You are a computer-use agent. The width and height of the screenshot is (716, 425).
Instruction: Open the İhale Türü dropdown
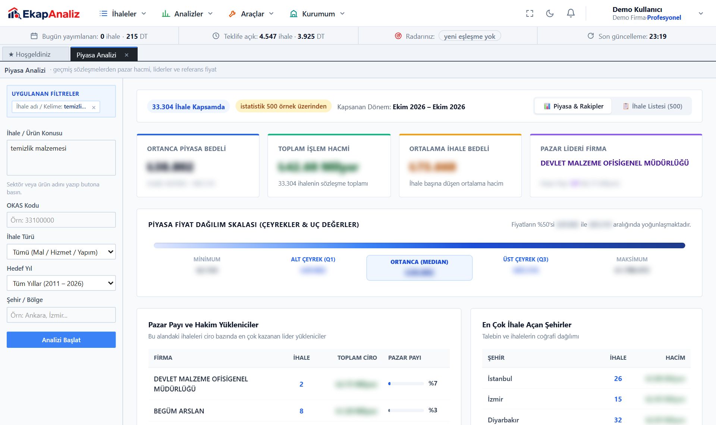(61, 252)
